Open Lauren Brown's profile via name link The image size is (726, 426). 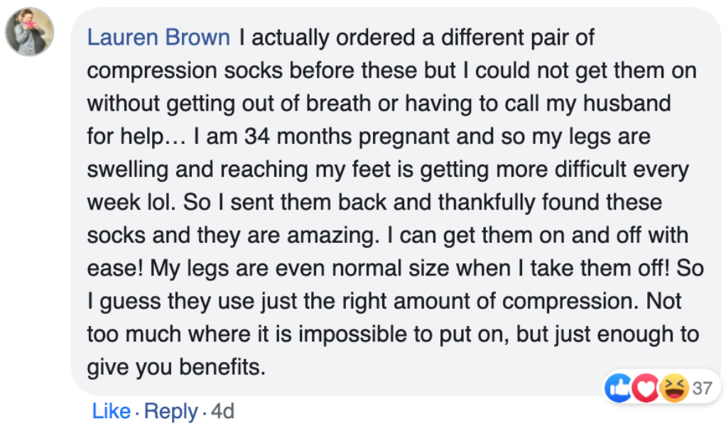(x=158, y=38)
